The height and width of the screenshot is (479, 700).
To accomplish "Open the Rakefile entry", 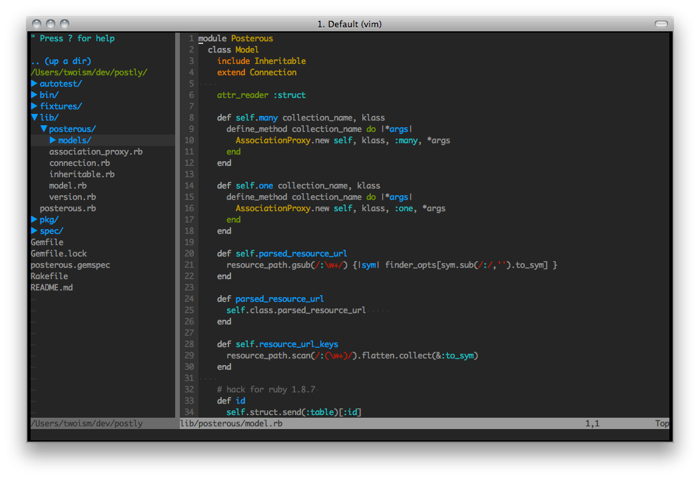I will 49,276.
